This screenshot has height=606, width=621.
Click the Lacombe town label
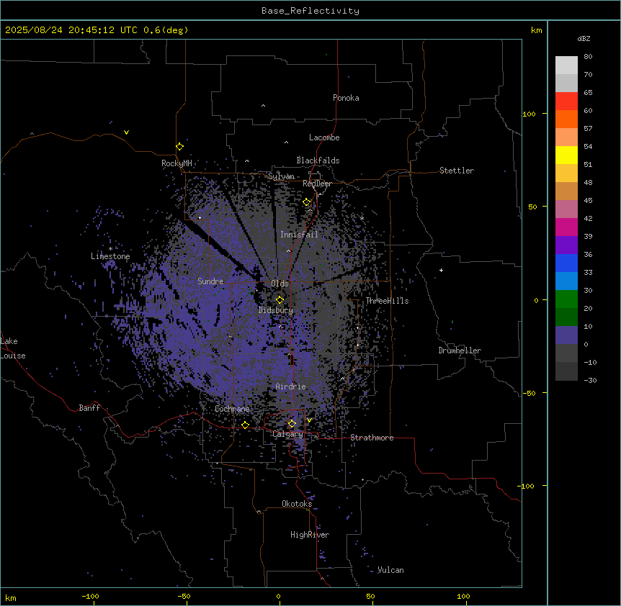click(324, 137)
